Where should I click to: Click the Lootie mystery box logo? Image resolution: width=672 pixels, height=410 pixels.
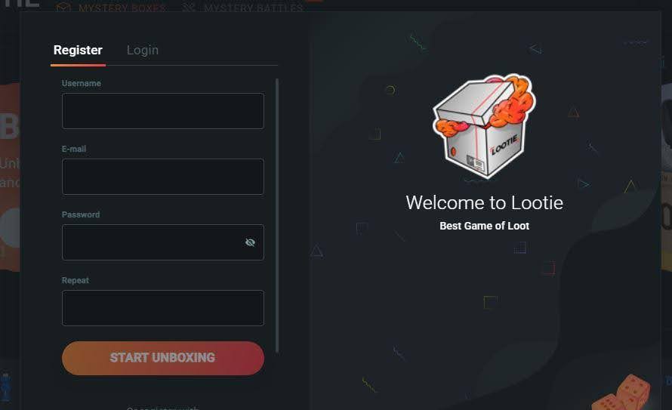click(x=484, y=125)
